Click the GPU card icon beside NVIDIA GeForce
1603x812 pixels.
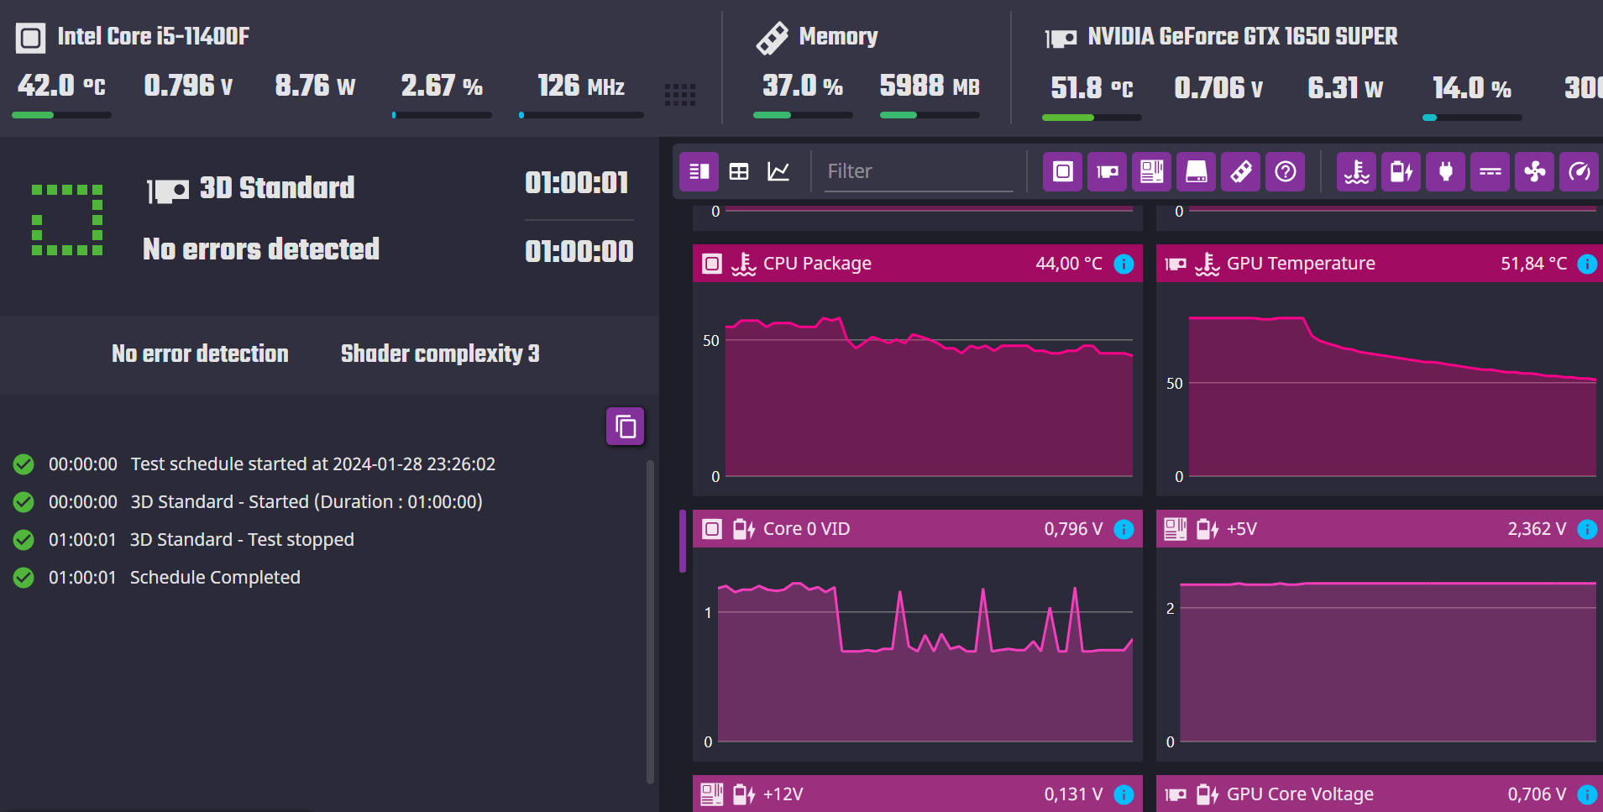coord(1061,39)
